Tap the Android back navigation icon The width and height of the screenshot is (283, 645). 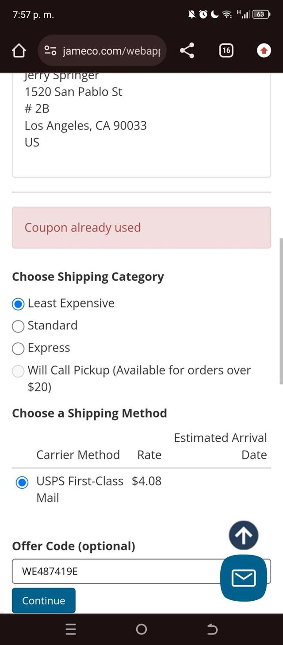[212, 629]
